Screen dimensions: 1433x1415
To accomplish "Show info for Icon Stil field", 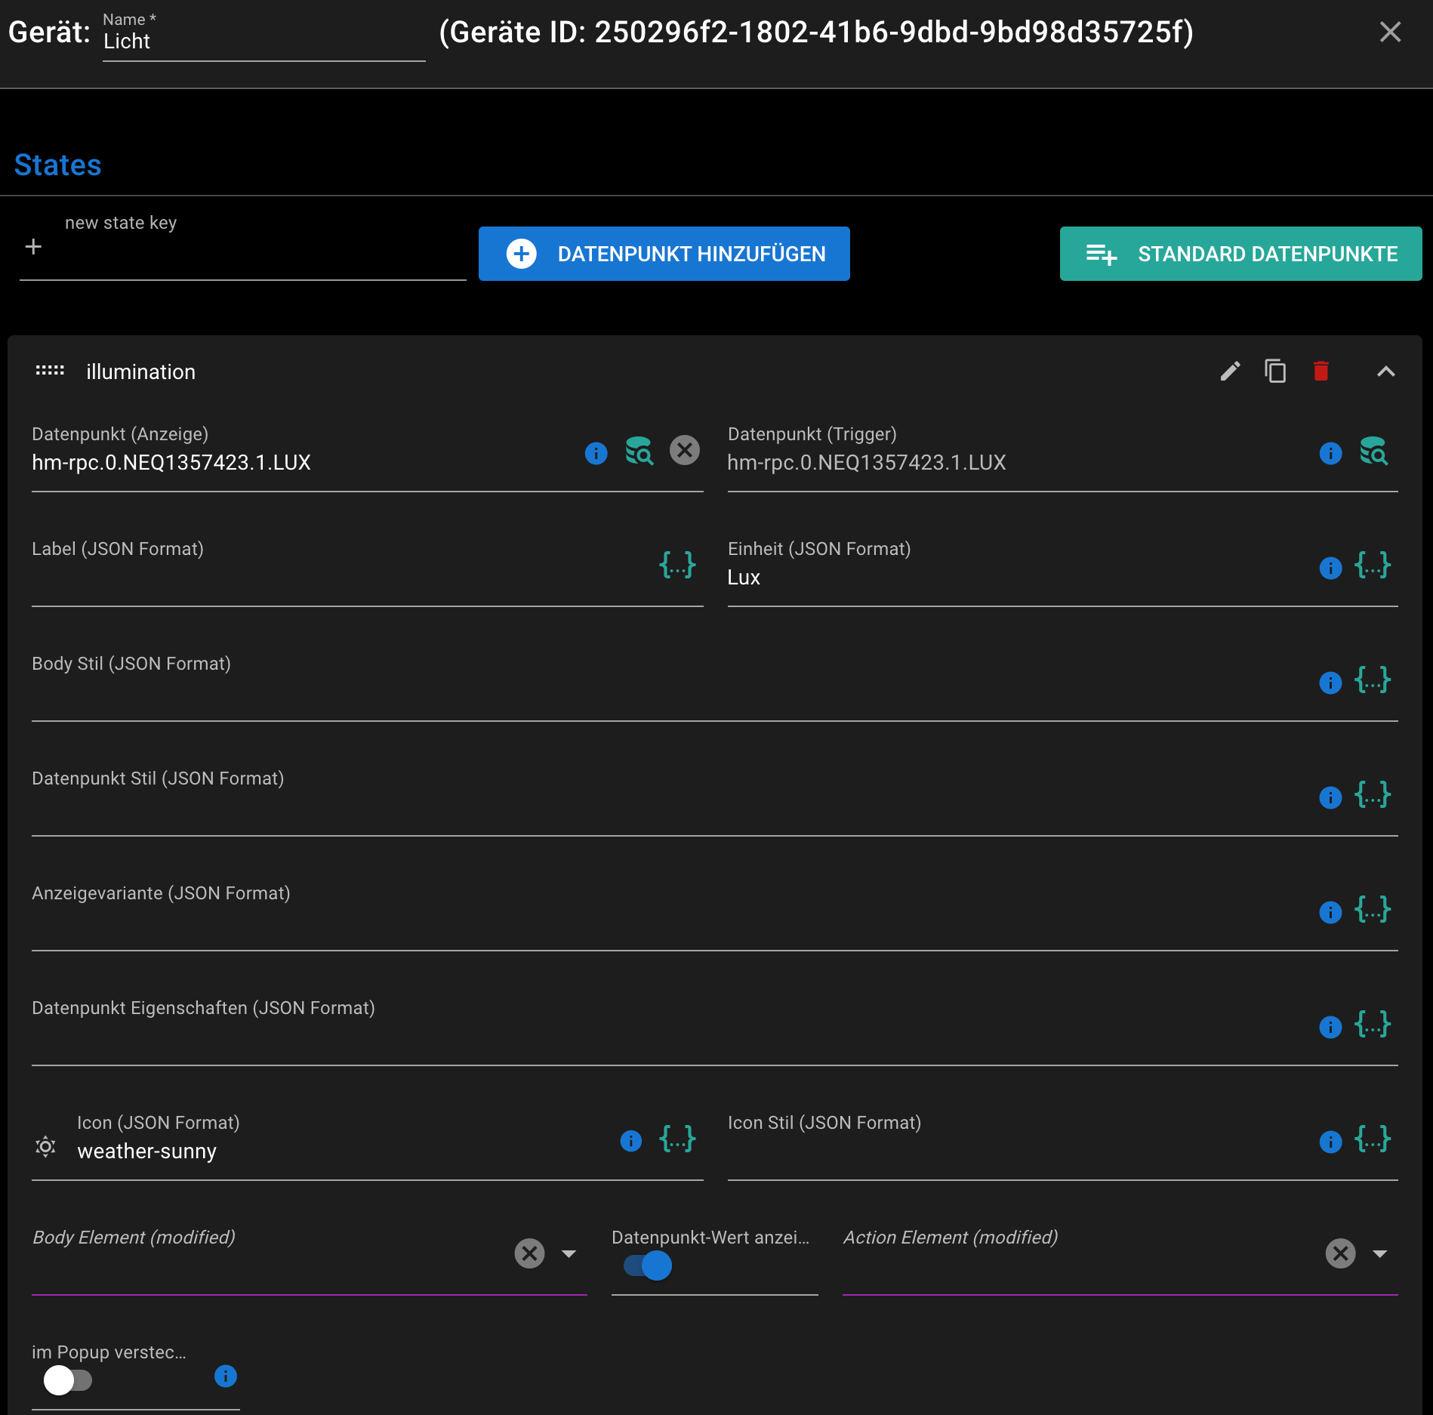I will point(1330,1142).
